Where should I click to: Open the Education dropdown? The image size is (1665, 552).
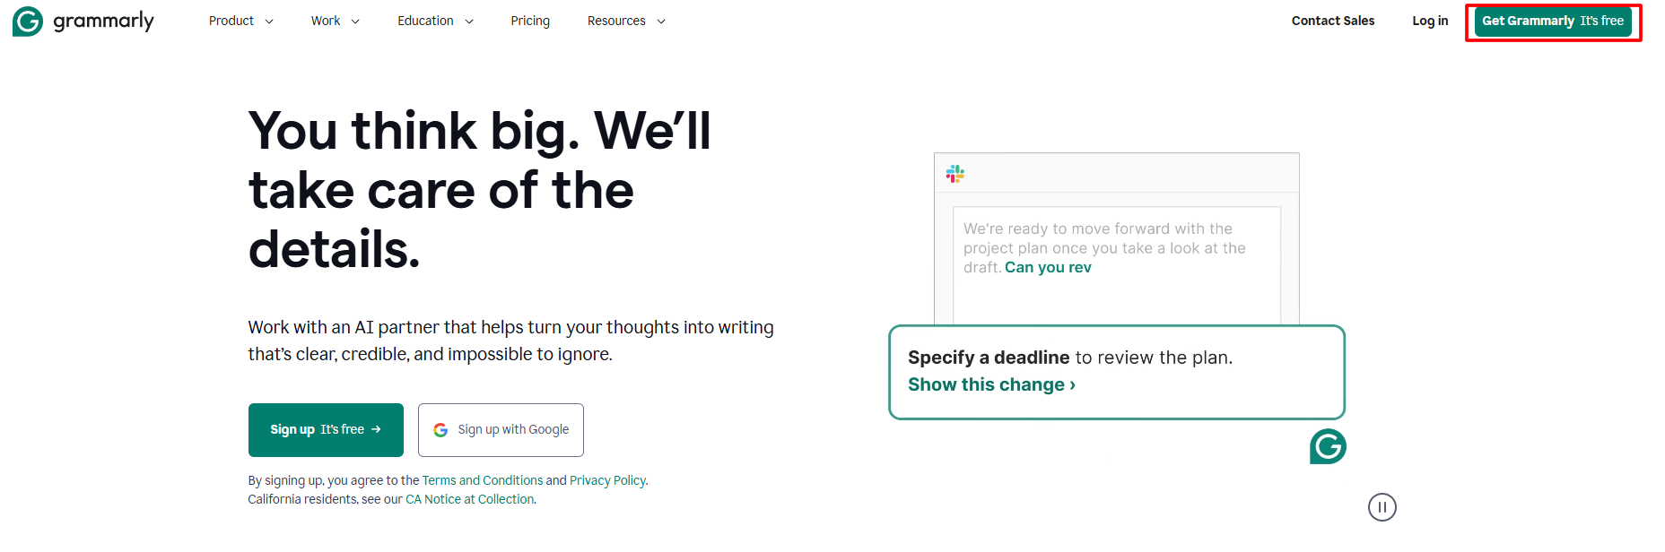(x=434, y=21)
